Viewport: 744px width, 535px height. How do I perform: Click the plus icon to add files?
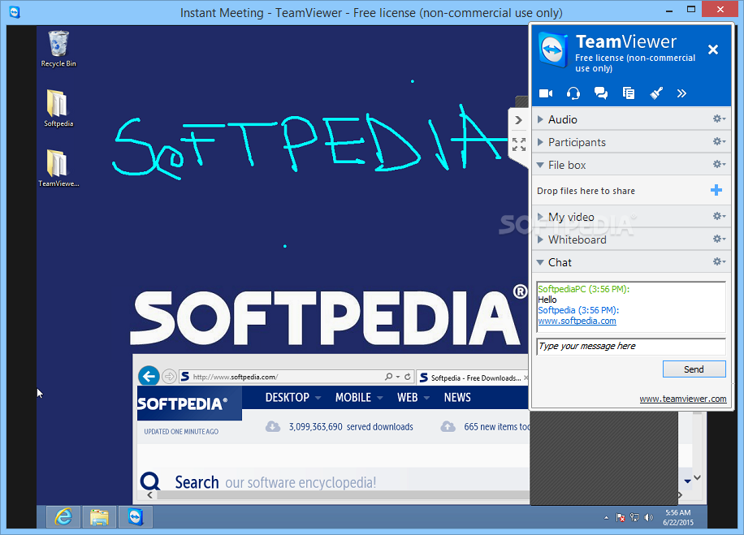[x=716, y=190]
